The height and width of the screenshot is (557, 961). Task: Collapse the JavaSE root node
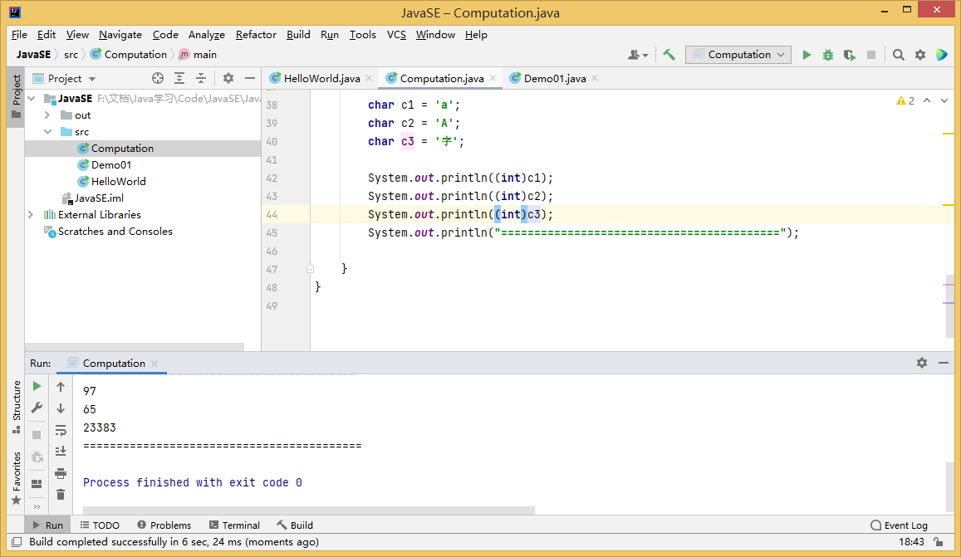coord(32,99)
